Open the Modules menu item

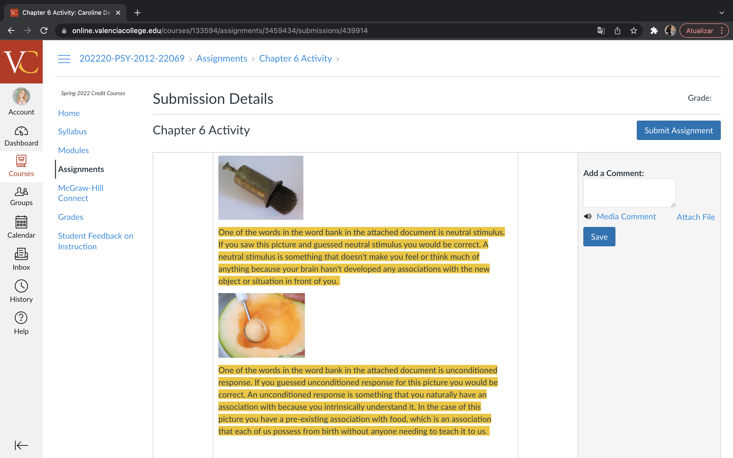73,150
